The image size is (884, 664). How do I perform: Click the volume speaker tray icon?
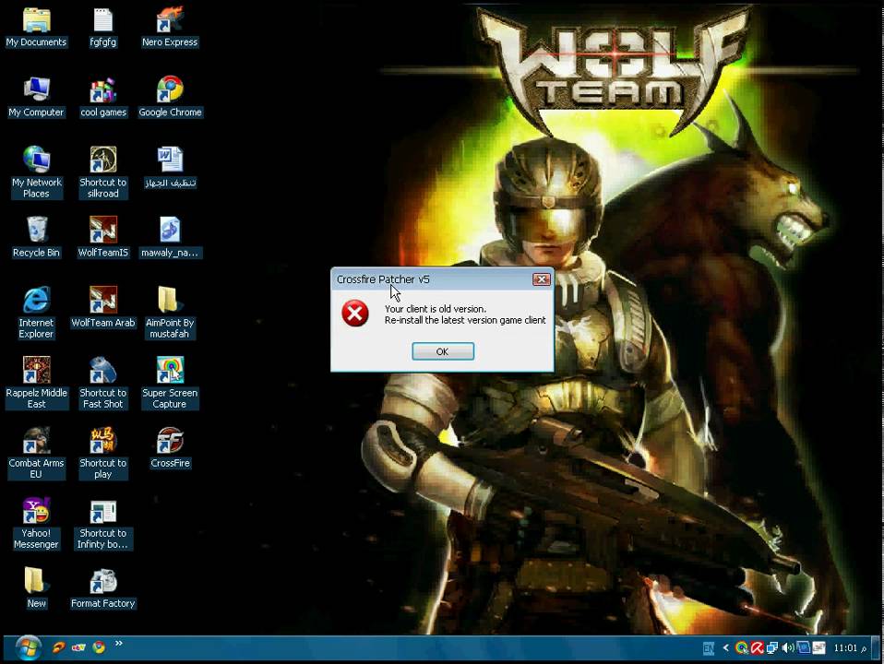(x=788, y=647)
